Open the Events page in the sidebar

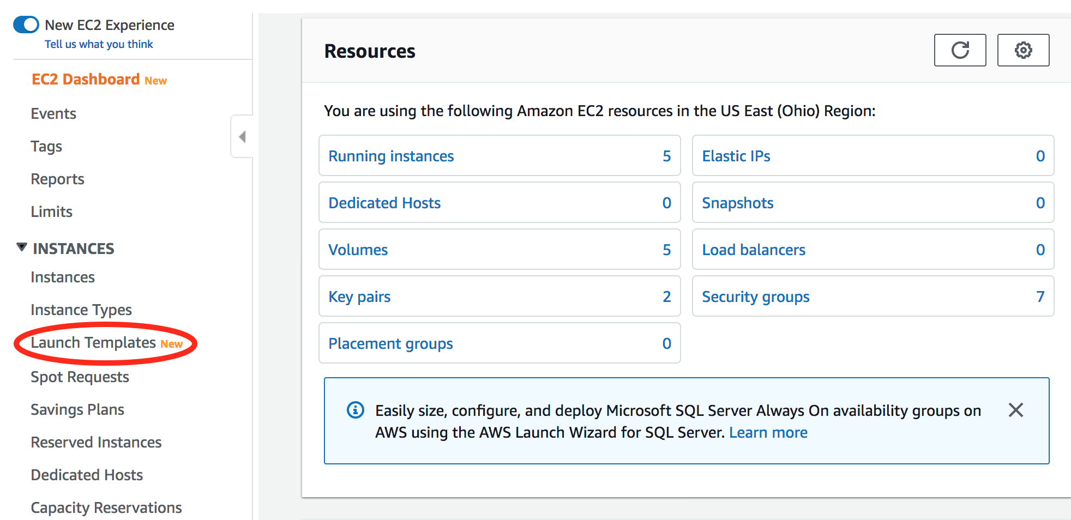[53, 114]
